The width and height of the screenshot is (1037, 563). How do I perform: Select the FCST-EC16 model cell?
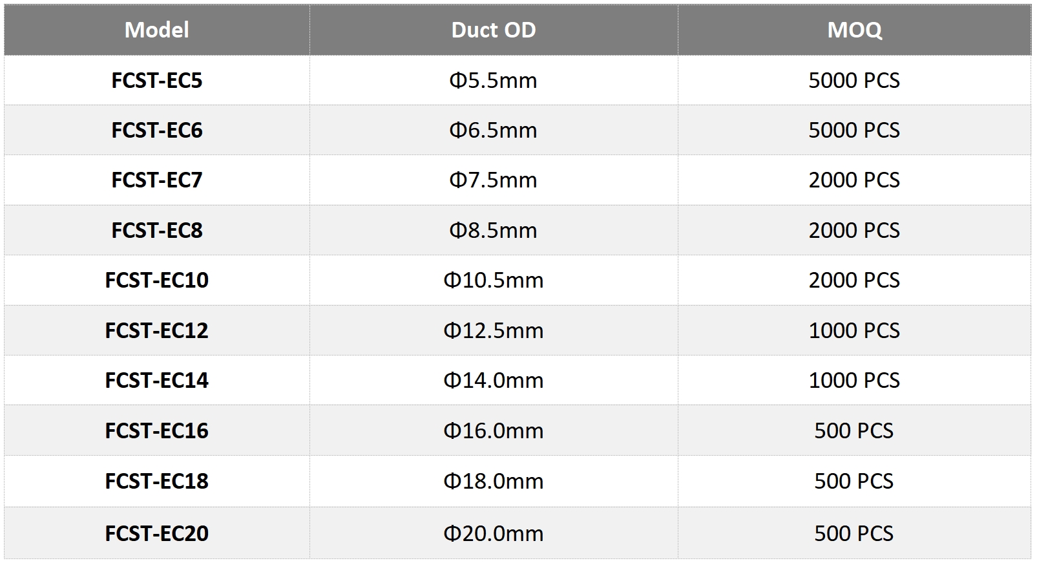coord(156,430)
